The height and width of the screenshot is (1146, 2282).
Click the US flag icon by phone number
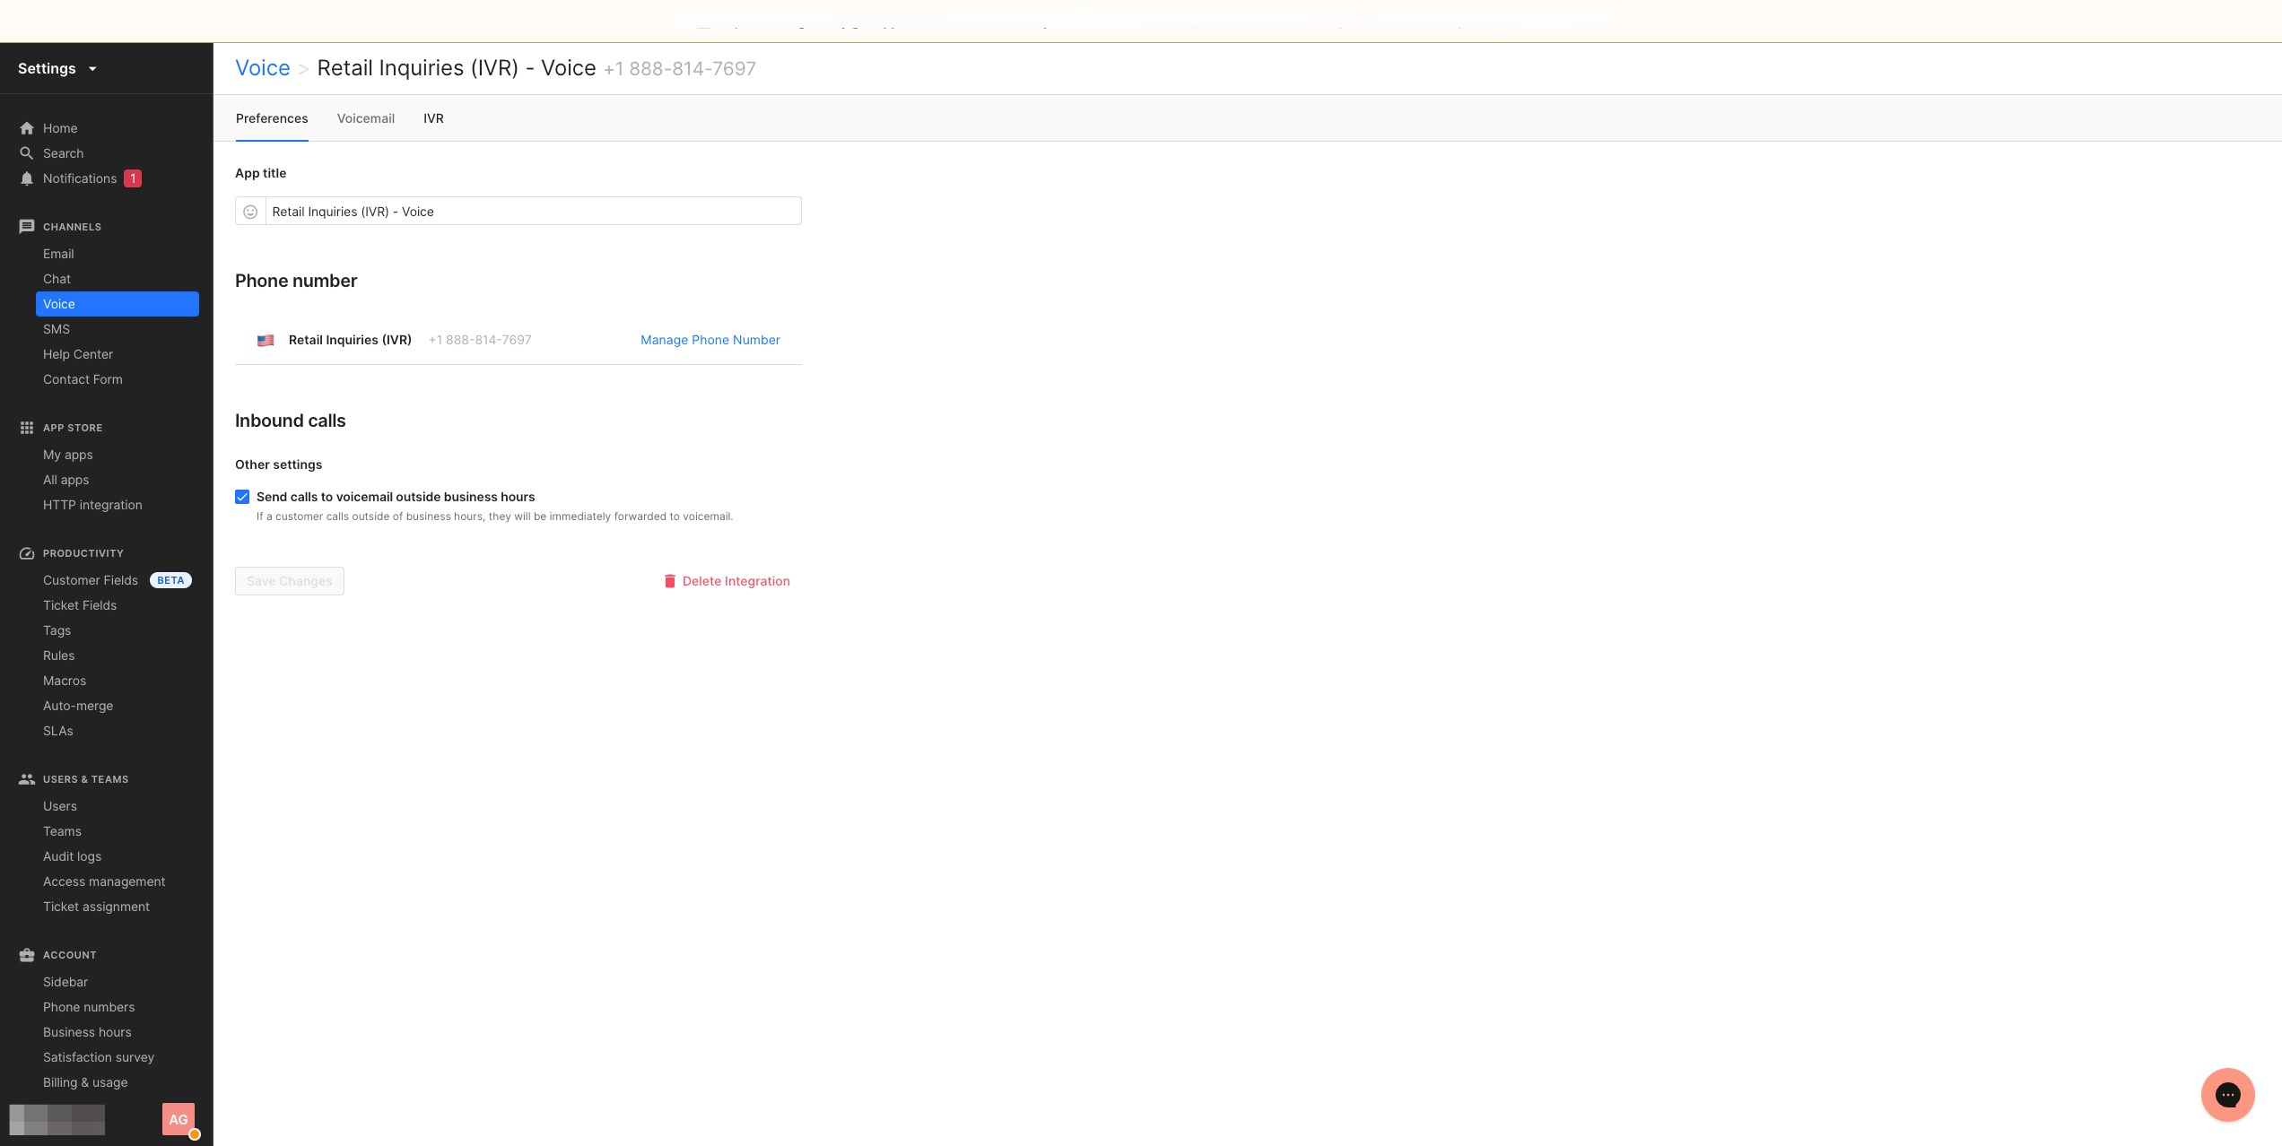(x=266, y=341)
